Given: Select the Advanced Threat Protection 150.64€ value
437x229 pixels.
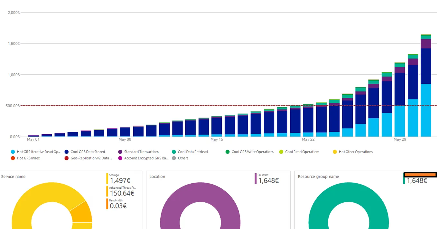Looking at the screenshot, I should click(x=123, y=193).
